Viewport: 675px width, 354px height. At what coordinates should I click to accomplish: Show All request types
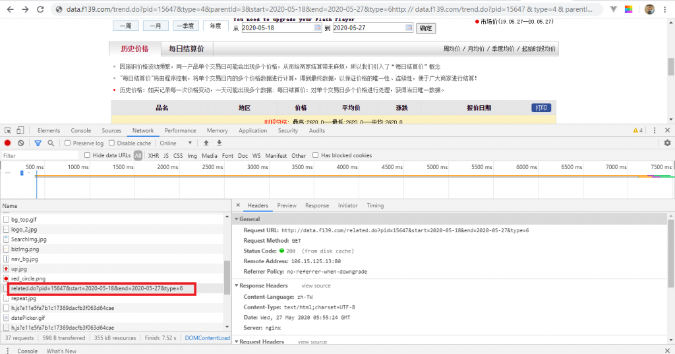pyautogui.click(x=138, y=155)
